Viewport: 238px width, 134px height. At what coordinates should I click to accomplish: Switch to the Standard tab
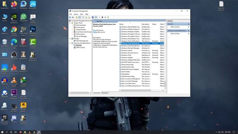pos(104,93)
